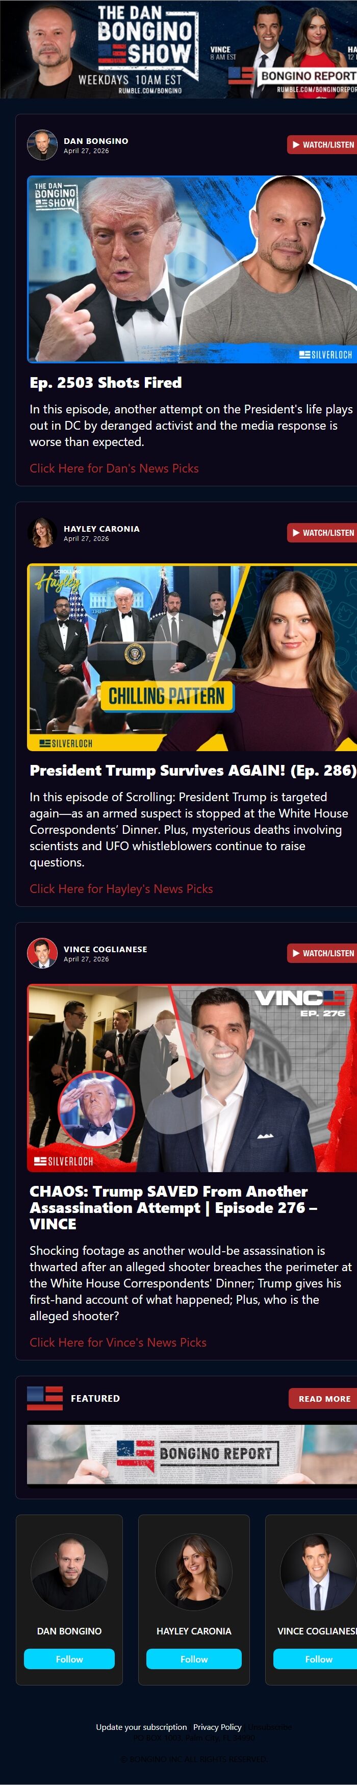The image size is (357, 1785).
Task: Follow Dan Bongino
Action: pos(69,1659)
